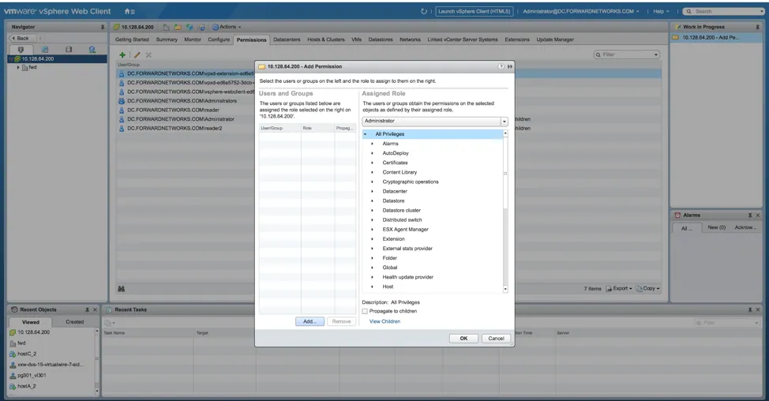This screenshot has width=769, height=401.
Task: Click the green plus Add Permission icon
Action: 122,55
